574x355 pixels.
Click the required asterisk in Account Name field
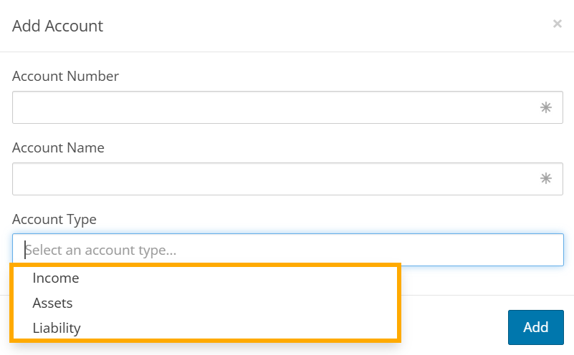click(546, 178)
